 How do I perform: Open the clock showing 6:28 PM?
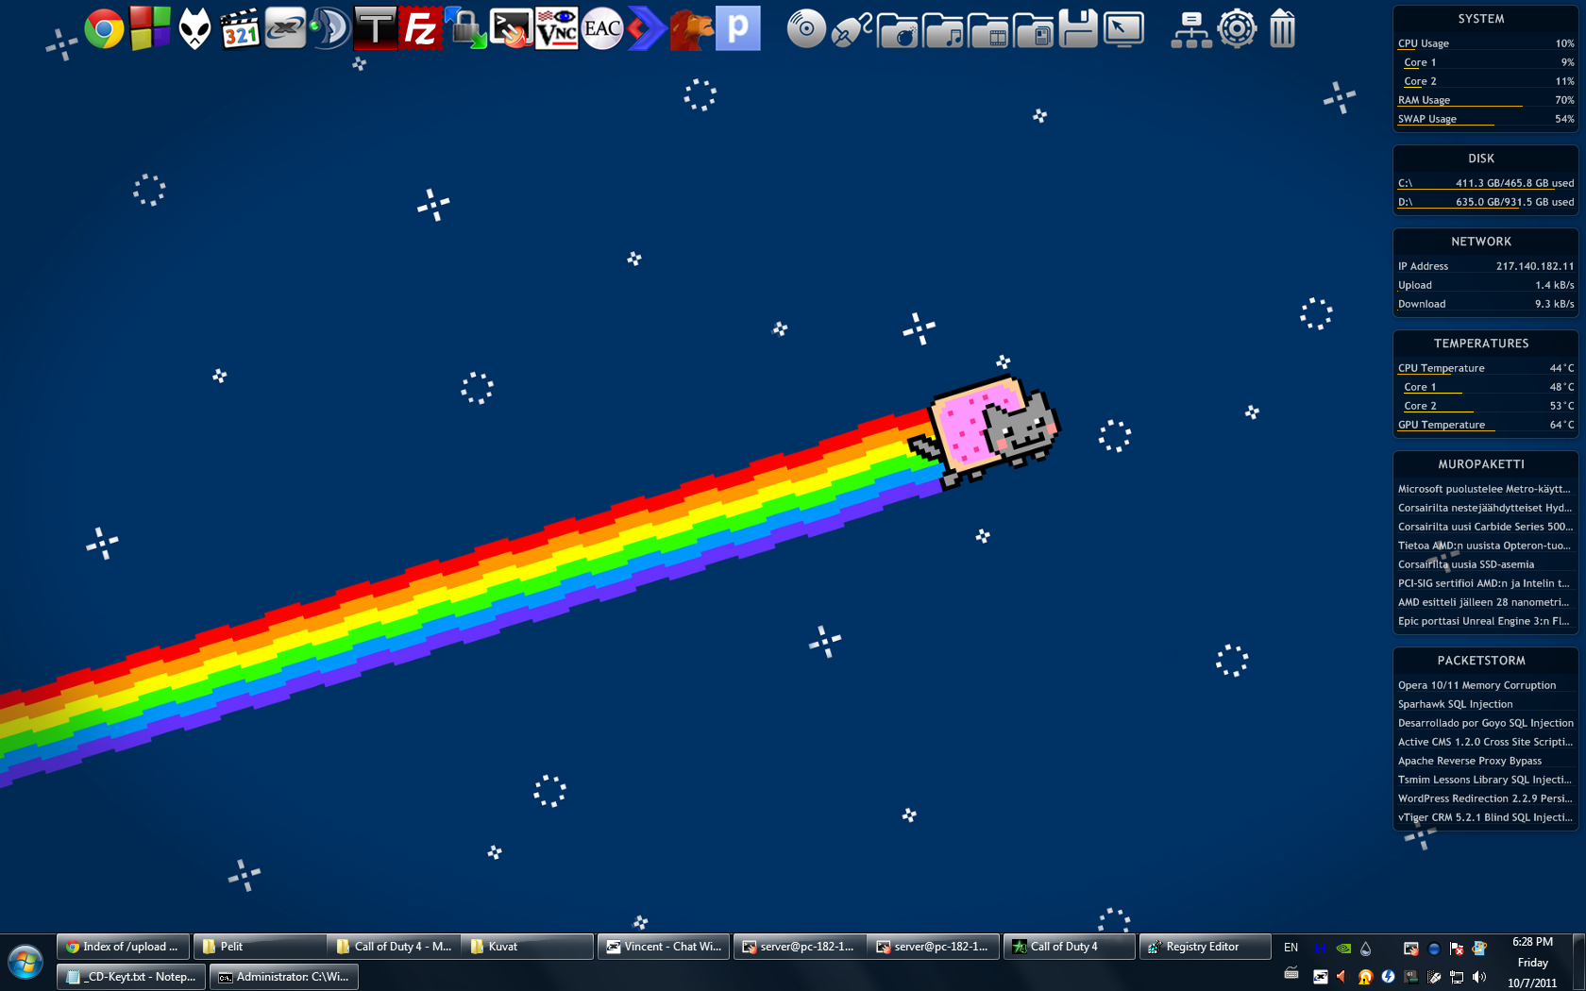1532,963
